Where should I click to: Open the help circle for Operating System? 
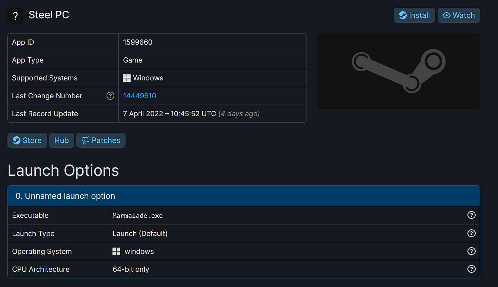click(471, 251)
